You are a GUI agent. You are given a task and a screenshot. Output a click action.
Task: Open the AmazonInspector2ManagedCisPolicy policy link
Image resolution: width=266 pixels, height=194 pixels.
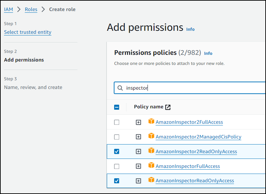coord(198,137)
